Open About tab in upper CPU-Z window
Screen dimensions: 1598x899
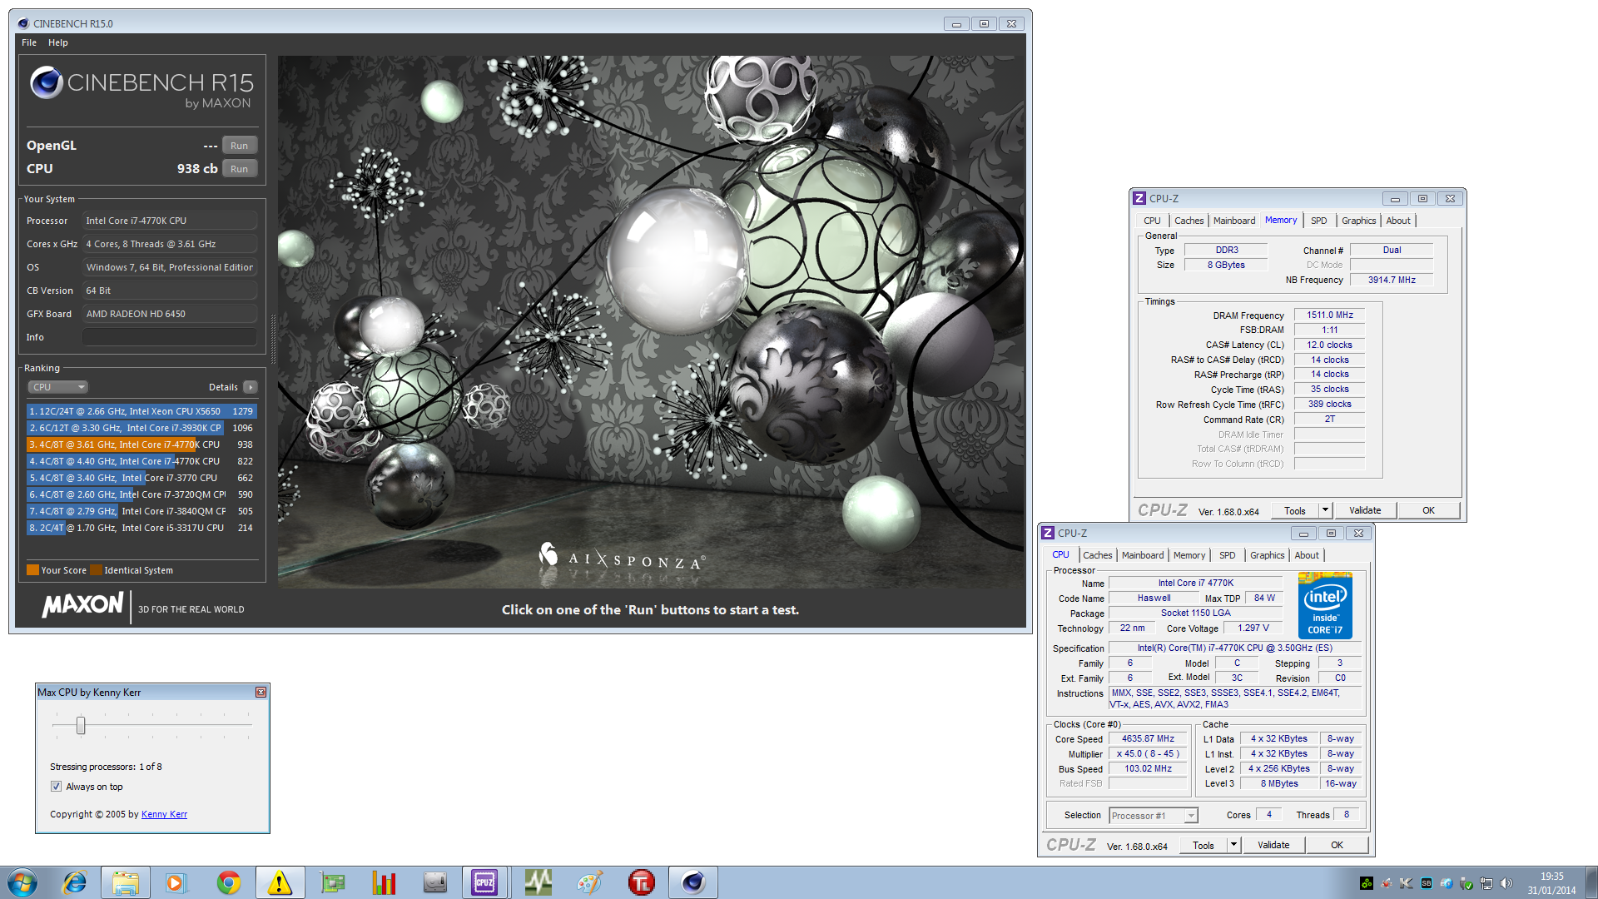(1398, 221)
